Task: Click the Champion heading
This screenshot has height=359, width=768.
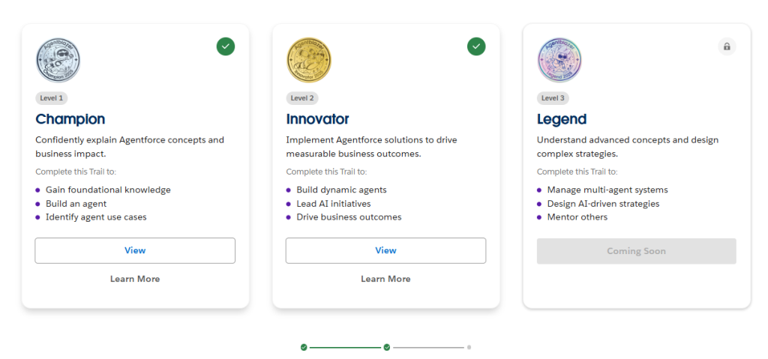Action: point(70,119)
